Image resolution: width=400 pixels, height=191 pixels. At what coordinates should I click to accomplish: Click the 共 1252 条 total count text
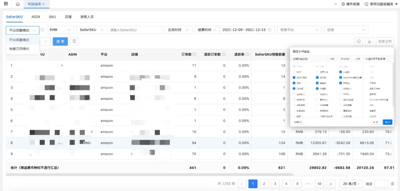coord(226,184)
